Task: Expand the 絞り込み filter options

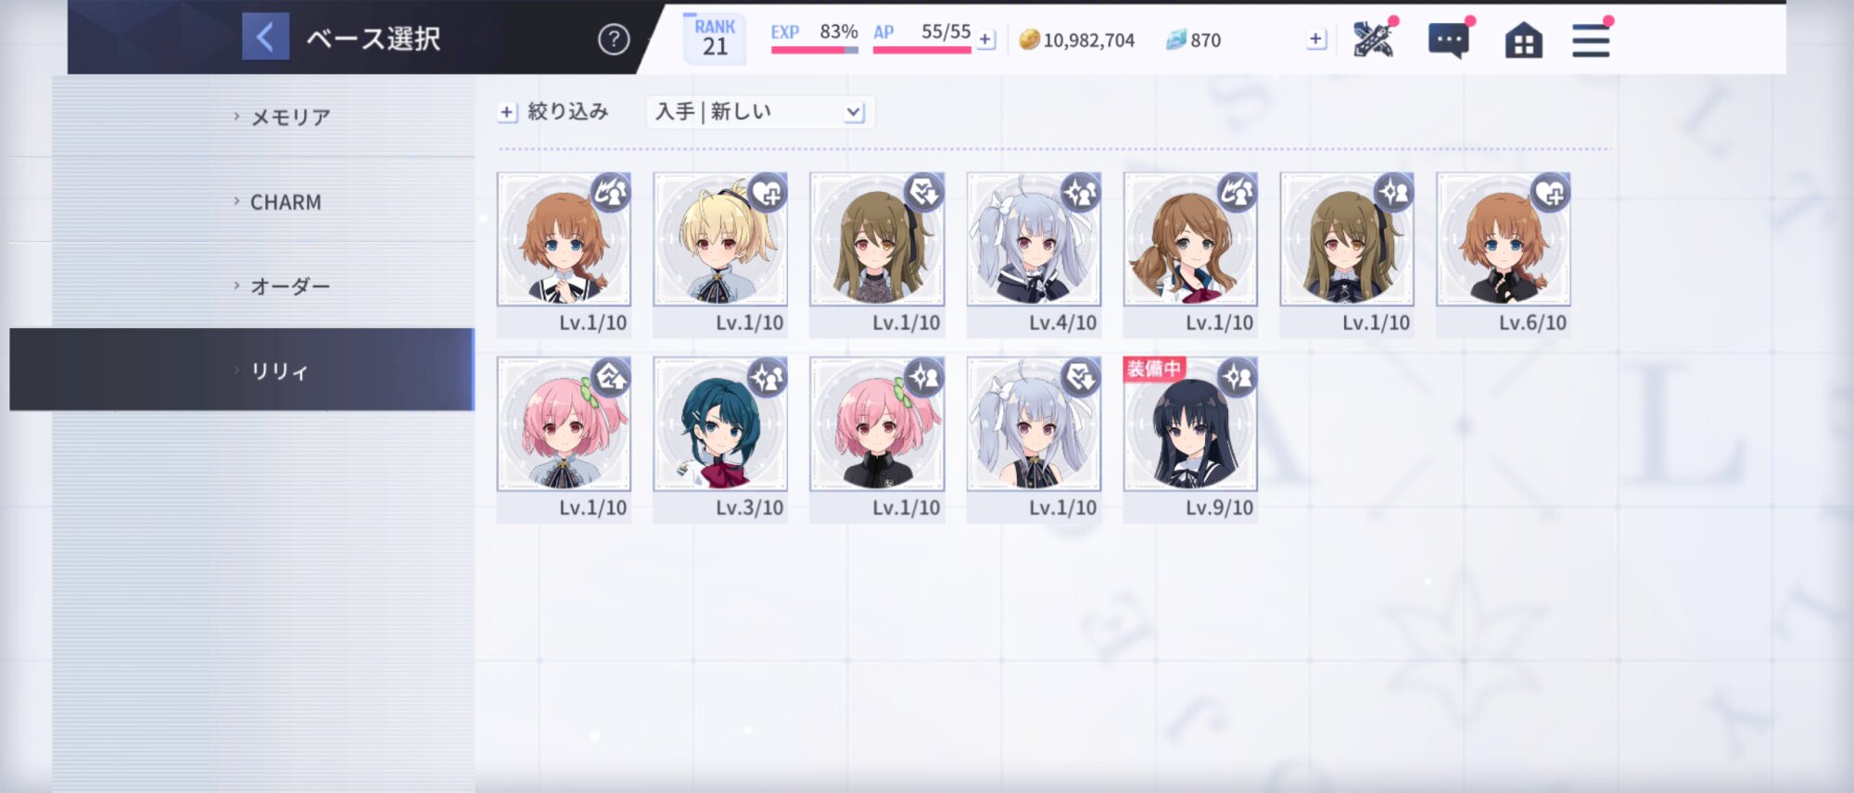Action: pos(553,112)
